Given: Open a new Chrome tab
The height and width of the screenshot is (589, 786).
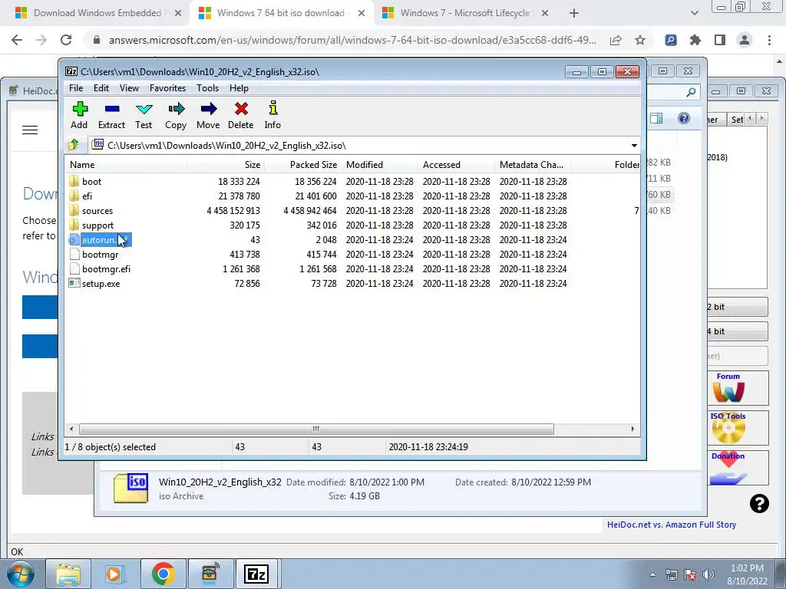Looking at the screenshot, I should point(574,13).
